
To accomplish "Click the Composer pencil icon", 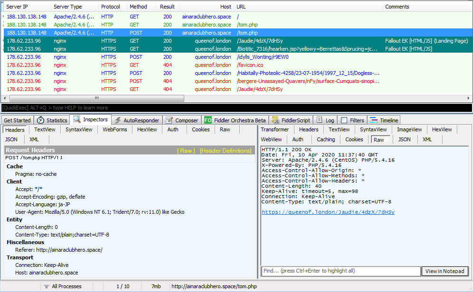I will (169, 120).
